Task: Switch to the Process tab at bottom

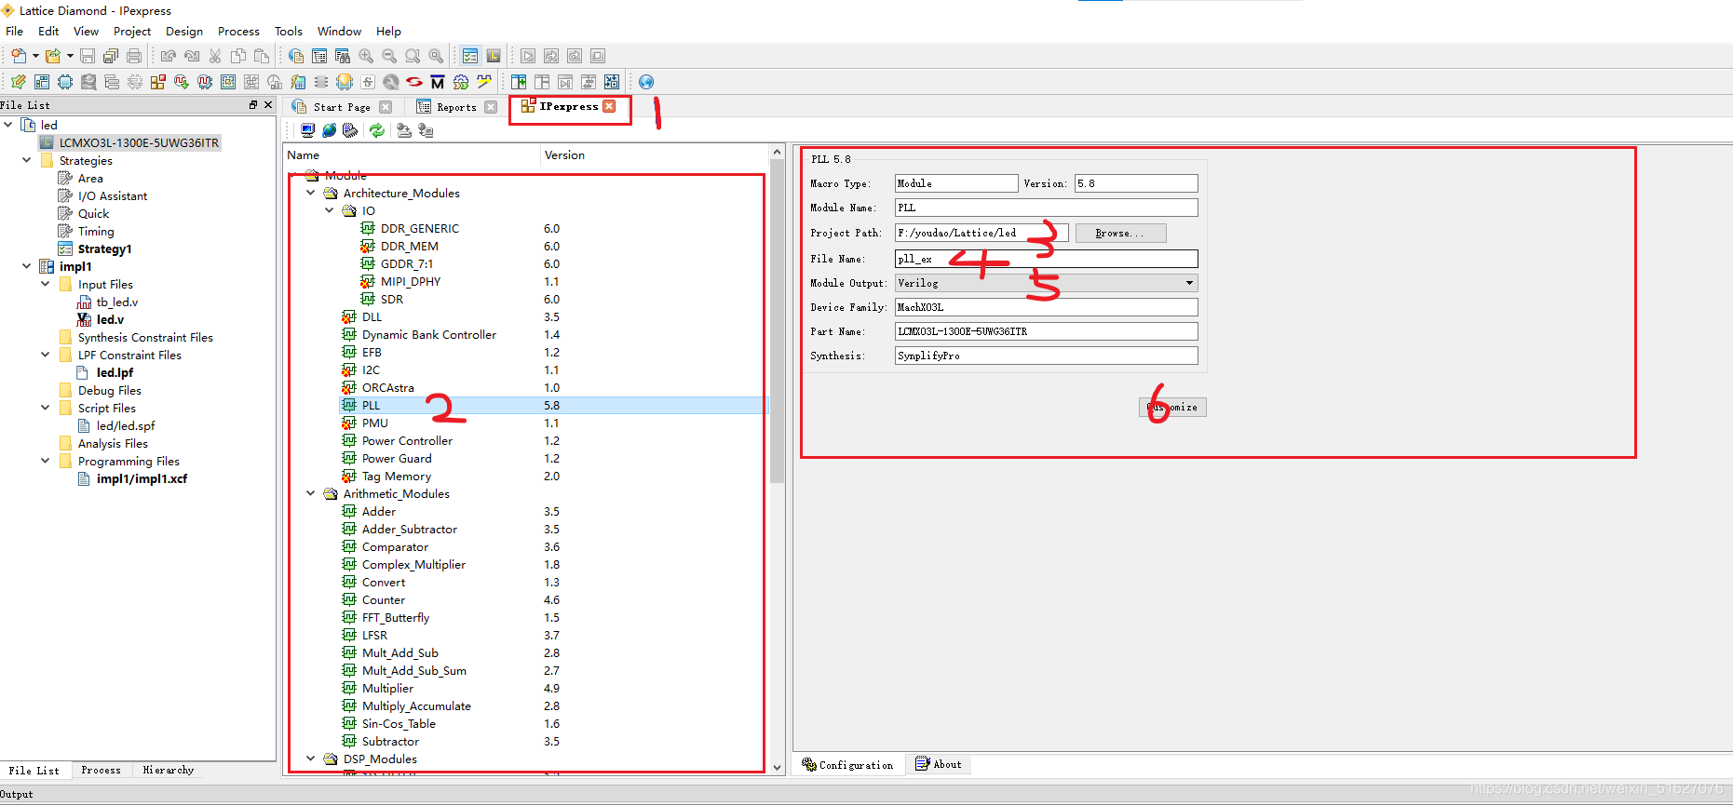Action: click(101, 771)
